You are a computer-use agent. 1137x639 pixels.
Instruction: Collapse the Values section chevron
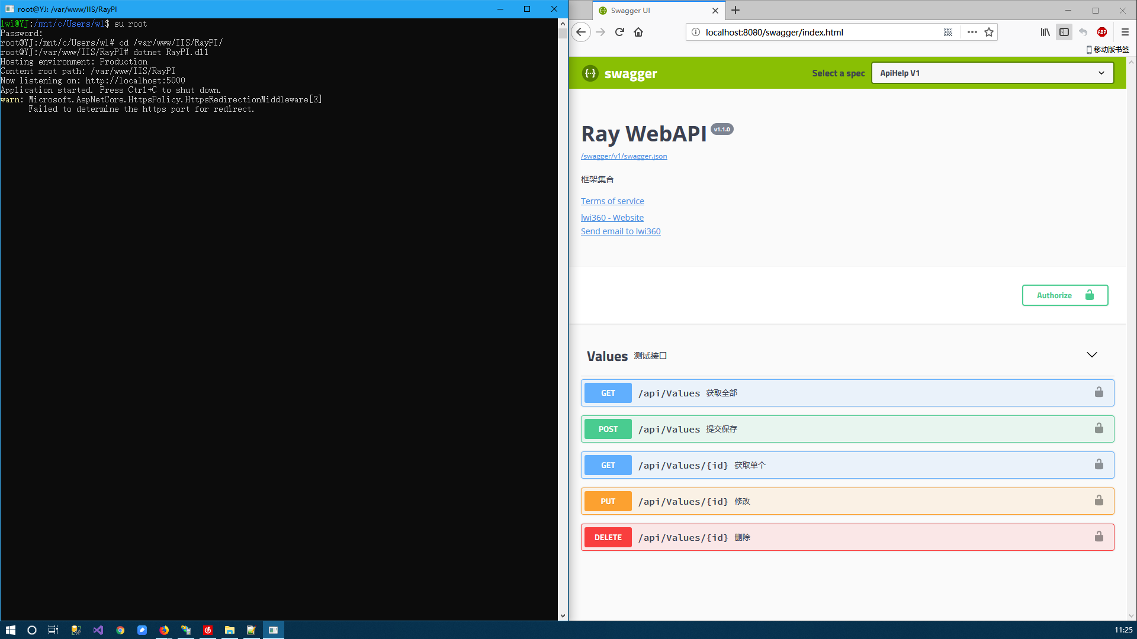coord(1092,355)
